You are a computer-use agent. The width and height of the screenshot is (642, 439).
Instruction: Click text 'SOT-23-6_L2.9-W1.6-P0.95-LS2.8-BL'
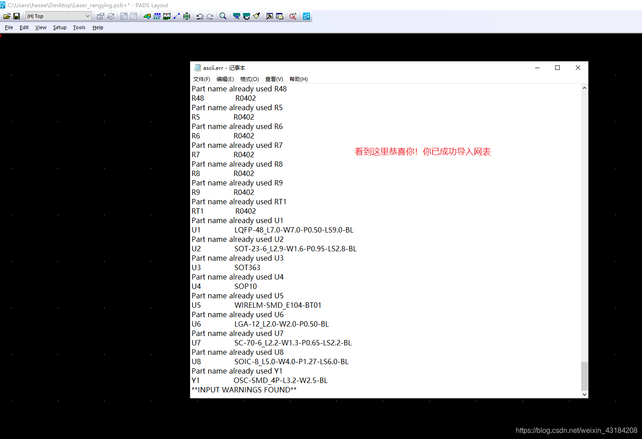pyautogui.click(x=295, y=249)
